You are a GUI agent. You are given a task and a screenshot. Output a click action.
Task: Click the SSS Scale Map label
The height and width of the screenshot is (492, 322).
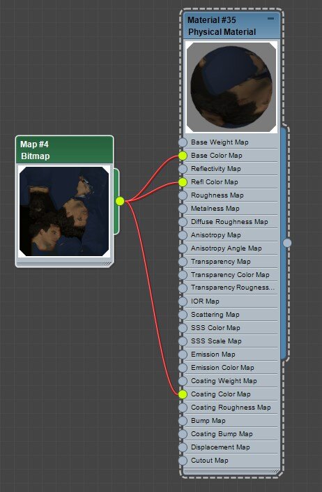click(216, 341)
